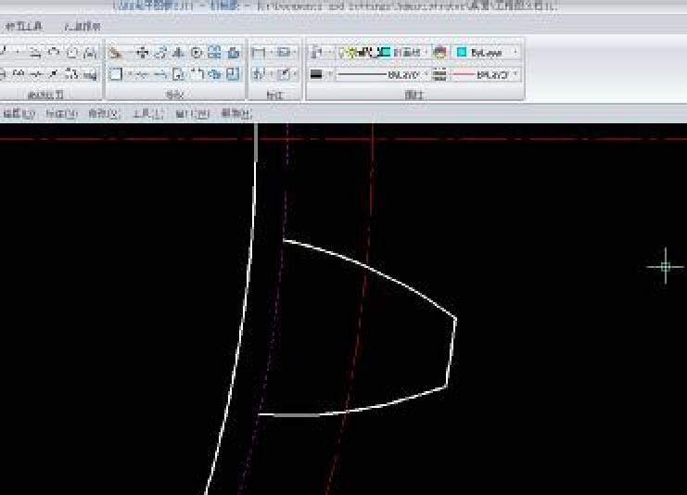The height and width of the screenshot is (495, 687).
Task: Select the Mirror tool
Action: pyautogui.click(x=178, y=53)
